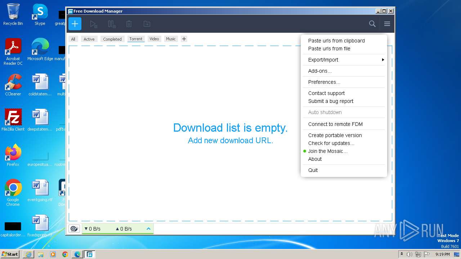Image resolution: width=461 pixels, height=259 pixels.
Task: Select the Video filter tab
Action: click(x=154, y=39)
